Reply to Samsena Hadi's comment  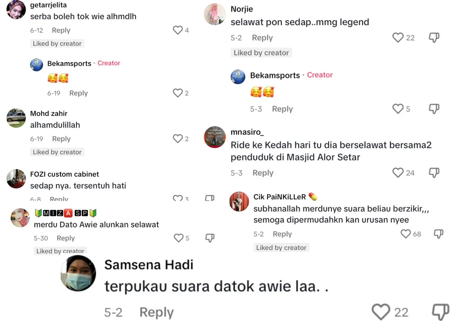pos(156,312)
